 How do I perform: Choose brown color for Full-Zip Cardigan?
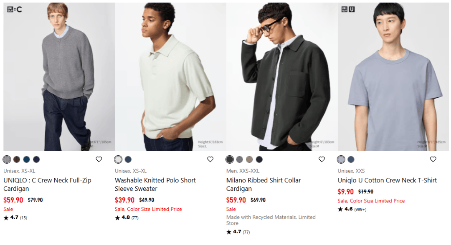coord(17,159)
